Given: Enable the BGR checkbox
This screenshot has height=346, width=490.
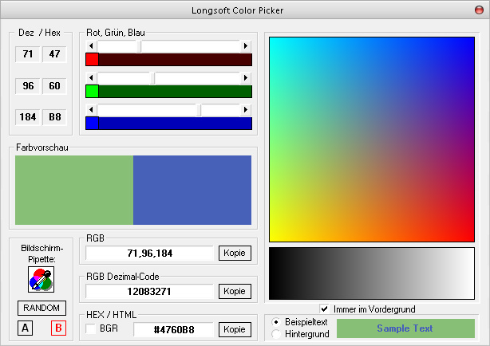Looking at the screenshot, I should 92,329.
